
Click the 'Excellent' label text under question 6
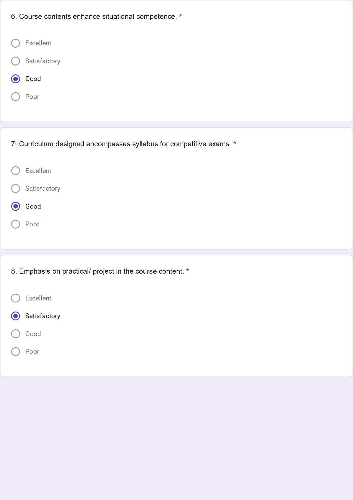38,43
